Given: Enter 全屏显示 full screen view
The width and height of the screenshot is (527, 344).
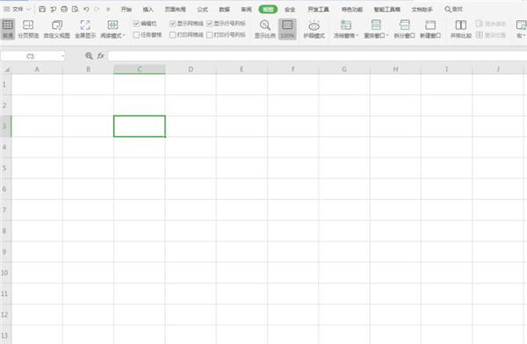Looking at the screenshot, I should click(x=85, y=29).
